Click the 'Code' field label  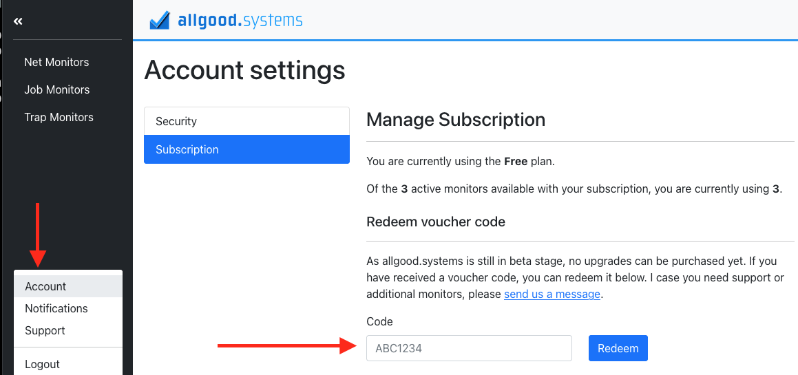pos(379,321)
